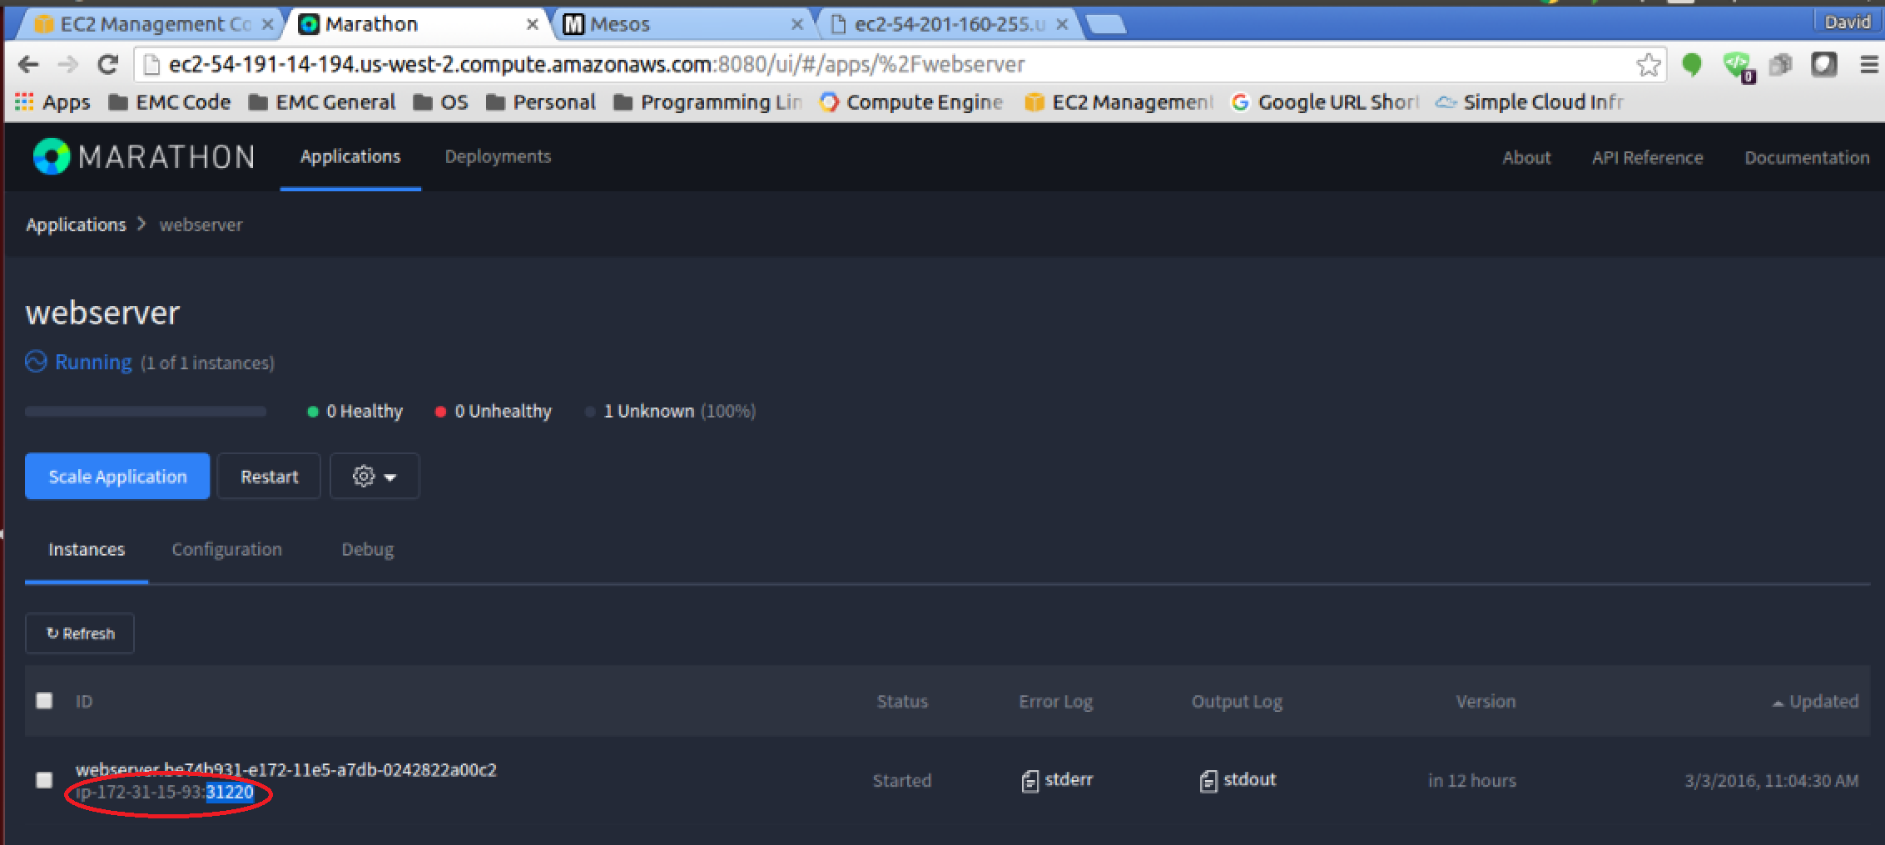Close the Mesos browser tab
Screen dimensions: 1885x845
tap(796, 25)
